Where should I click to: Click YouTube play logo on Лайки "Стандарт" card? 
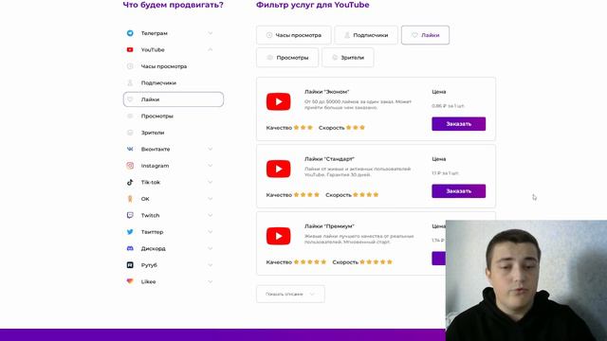[x=278, y=169]
